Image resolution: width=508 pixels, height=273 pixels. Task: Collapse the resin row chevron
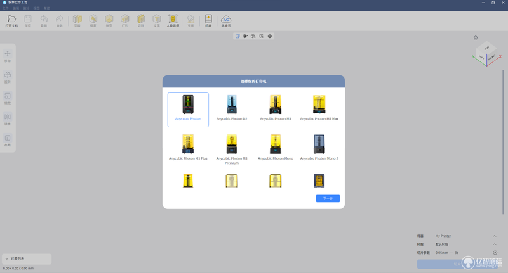click(495, 244)
